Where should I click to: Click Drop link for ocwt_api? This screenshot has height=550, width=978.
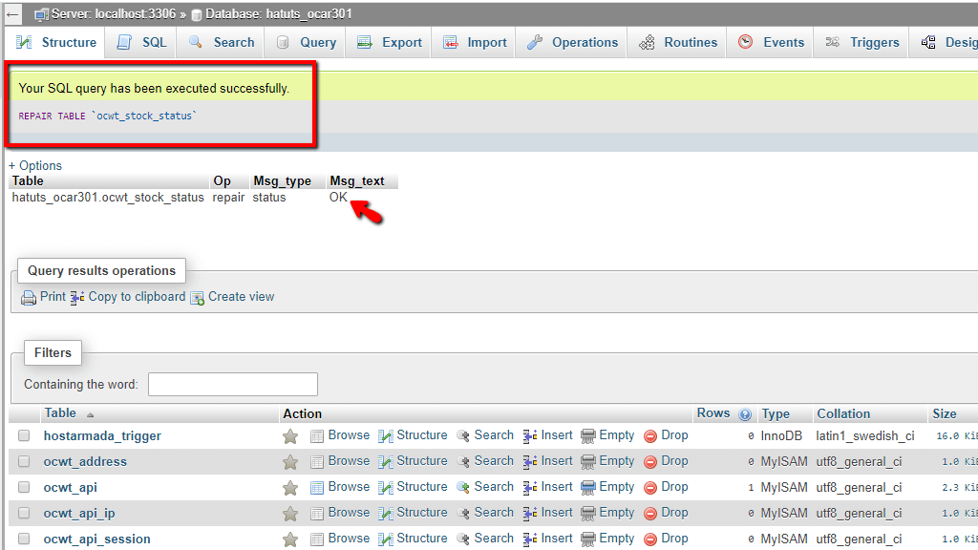[x=674, y=486]
